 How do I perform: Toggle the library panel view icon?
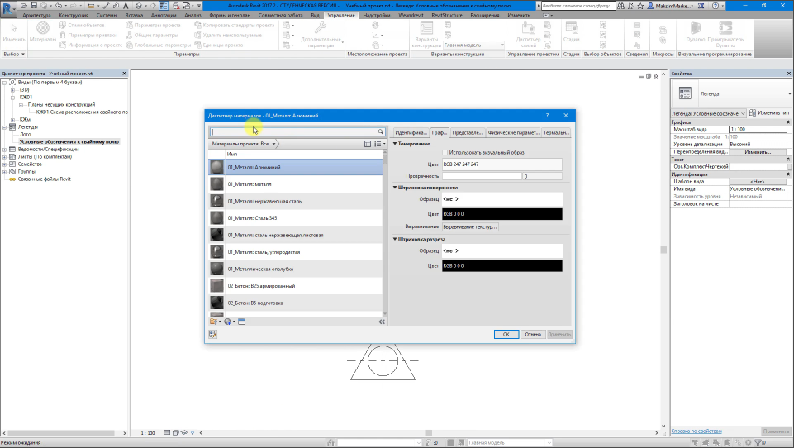tap(368, 144)
